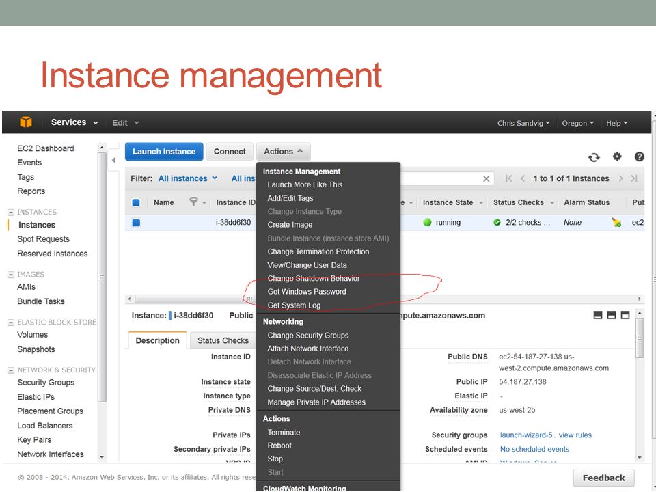This screenshot has width=656, height=492.
Task: Collapse the INSTANCES sidebar section
Action: [x=11, y=212]
